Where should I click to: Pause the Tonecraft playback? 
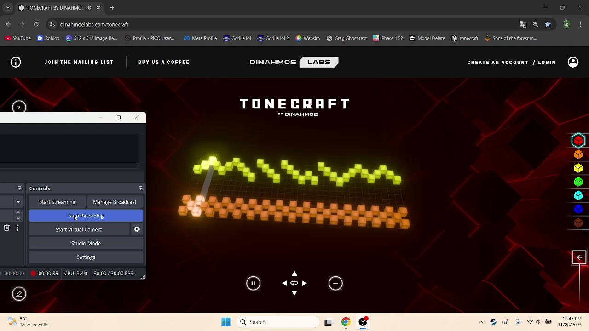253,283
